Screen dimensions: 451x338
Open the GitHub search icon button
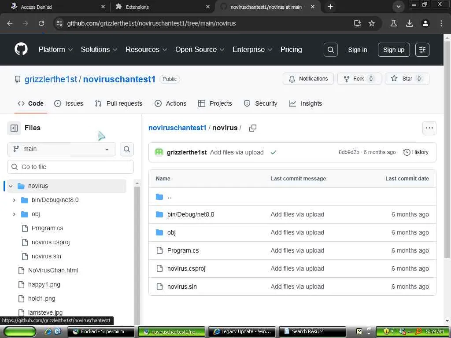point(330,50)
